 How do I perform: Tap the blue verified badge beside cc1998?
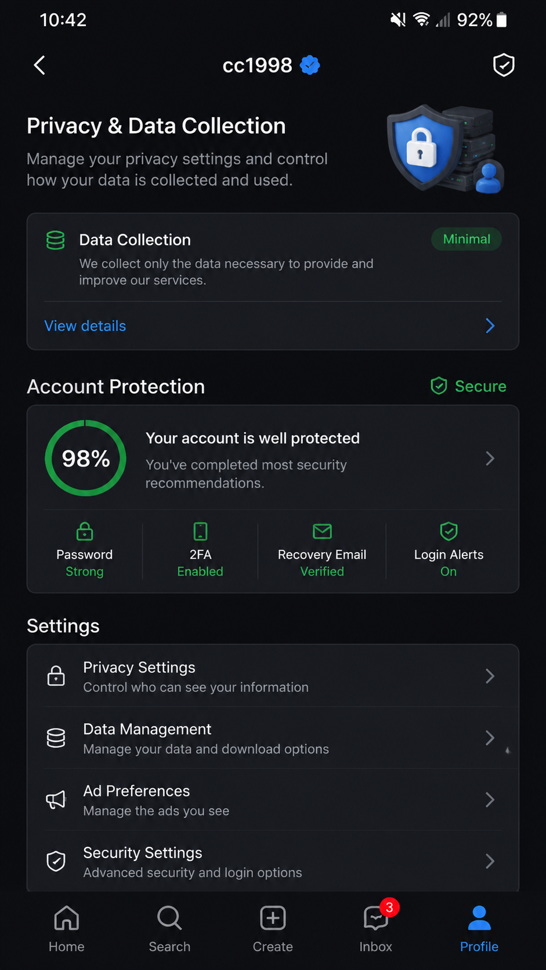(310, 66)
